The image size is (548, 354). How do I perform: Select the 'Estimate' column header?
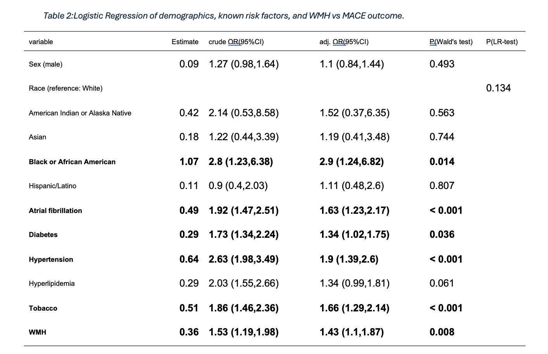click(185, 42)
